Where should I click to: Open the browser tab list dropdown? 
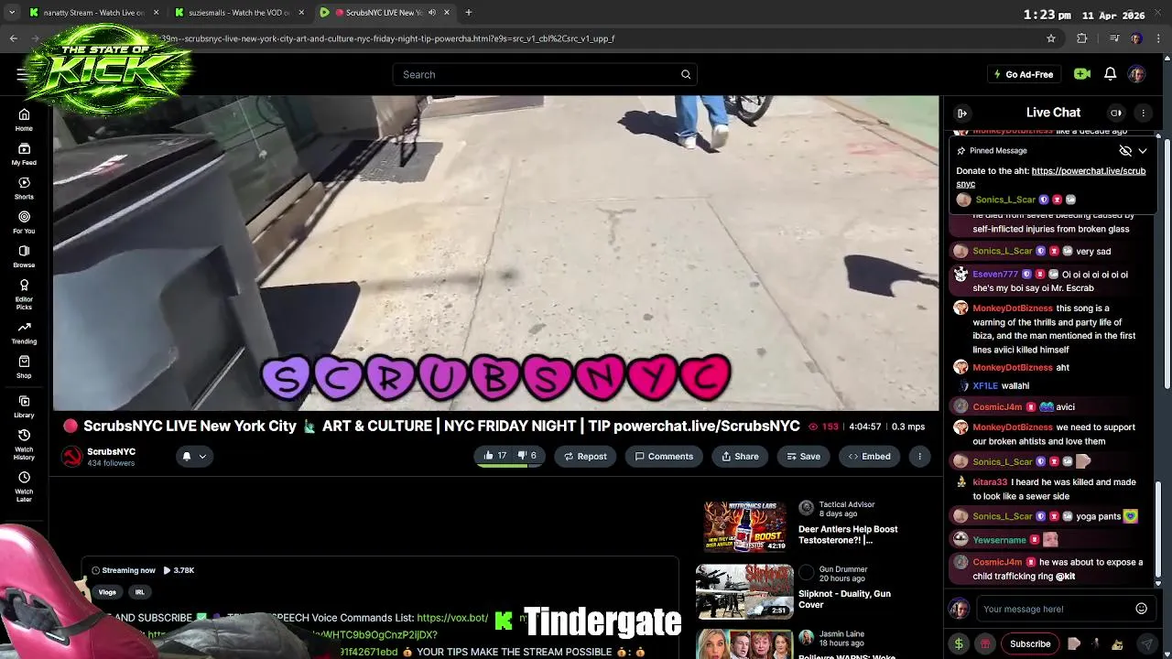pyautogui.click(x=12, y=13)
